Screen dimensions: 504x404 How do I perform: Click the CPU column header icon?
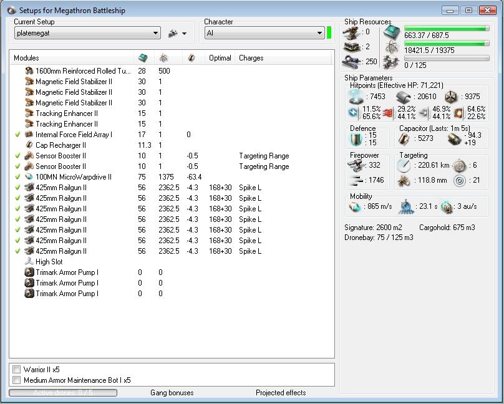[143, 58]
